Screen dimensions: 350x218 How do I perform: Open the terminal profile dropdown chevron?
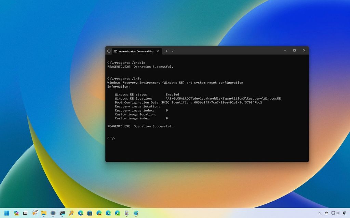pos(173,51)
